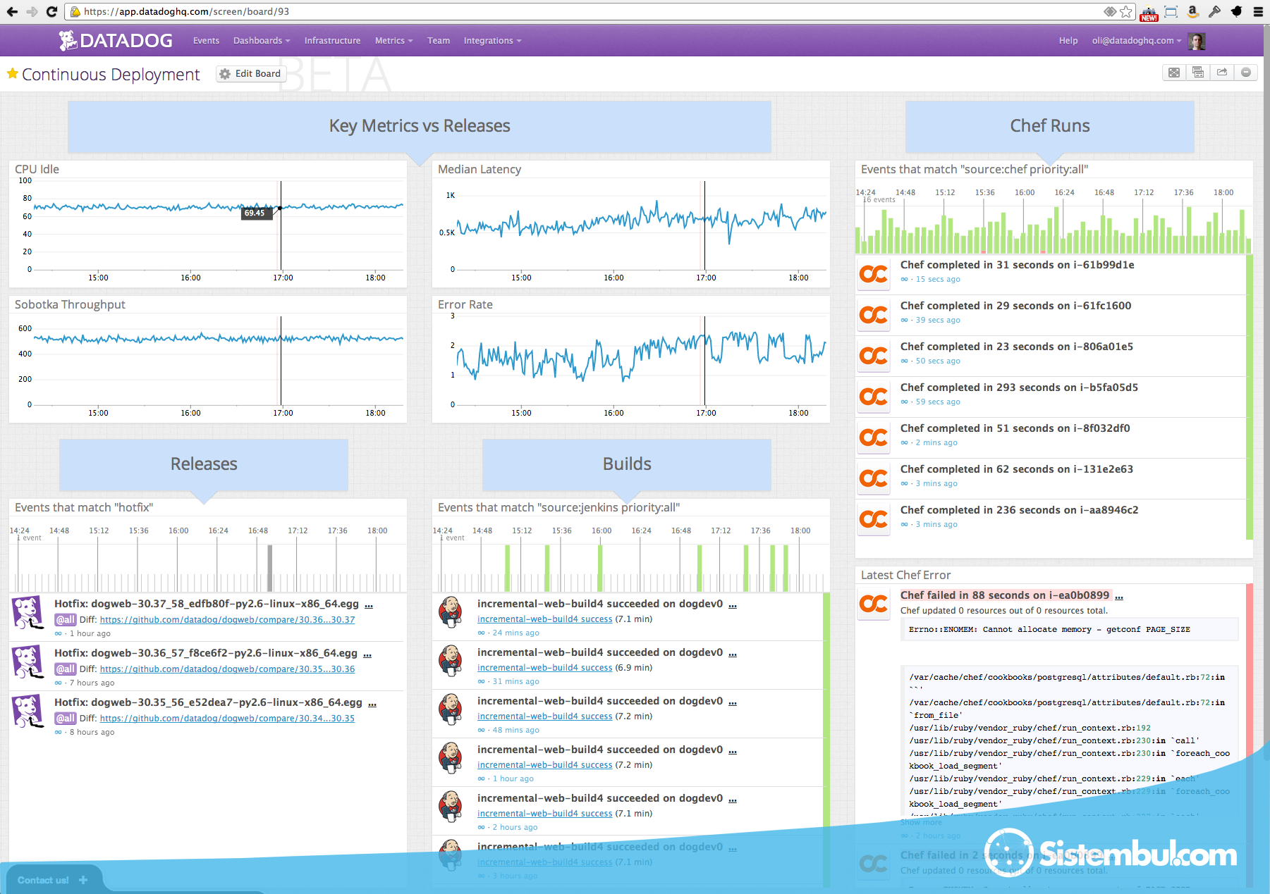This screenshot has width=1270, height=894.
Task: Click the Chef completed in 29 seconds on i-61fc1600 event
Action: pyautogui.click(x=1015, y=306)
